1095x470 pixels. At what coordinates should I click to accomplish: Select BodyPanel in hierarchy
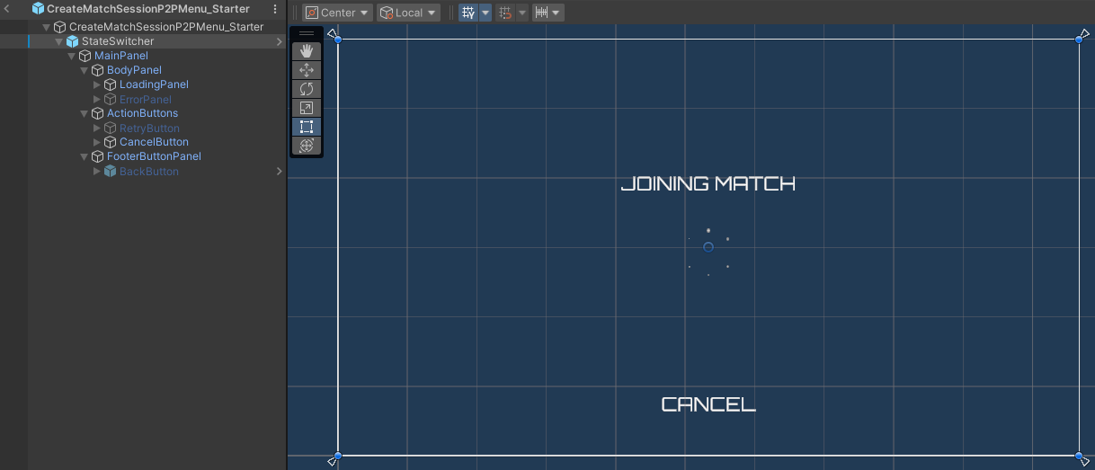tap(134, 70)
